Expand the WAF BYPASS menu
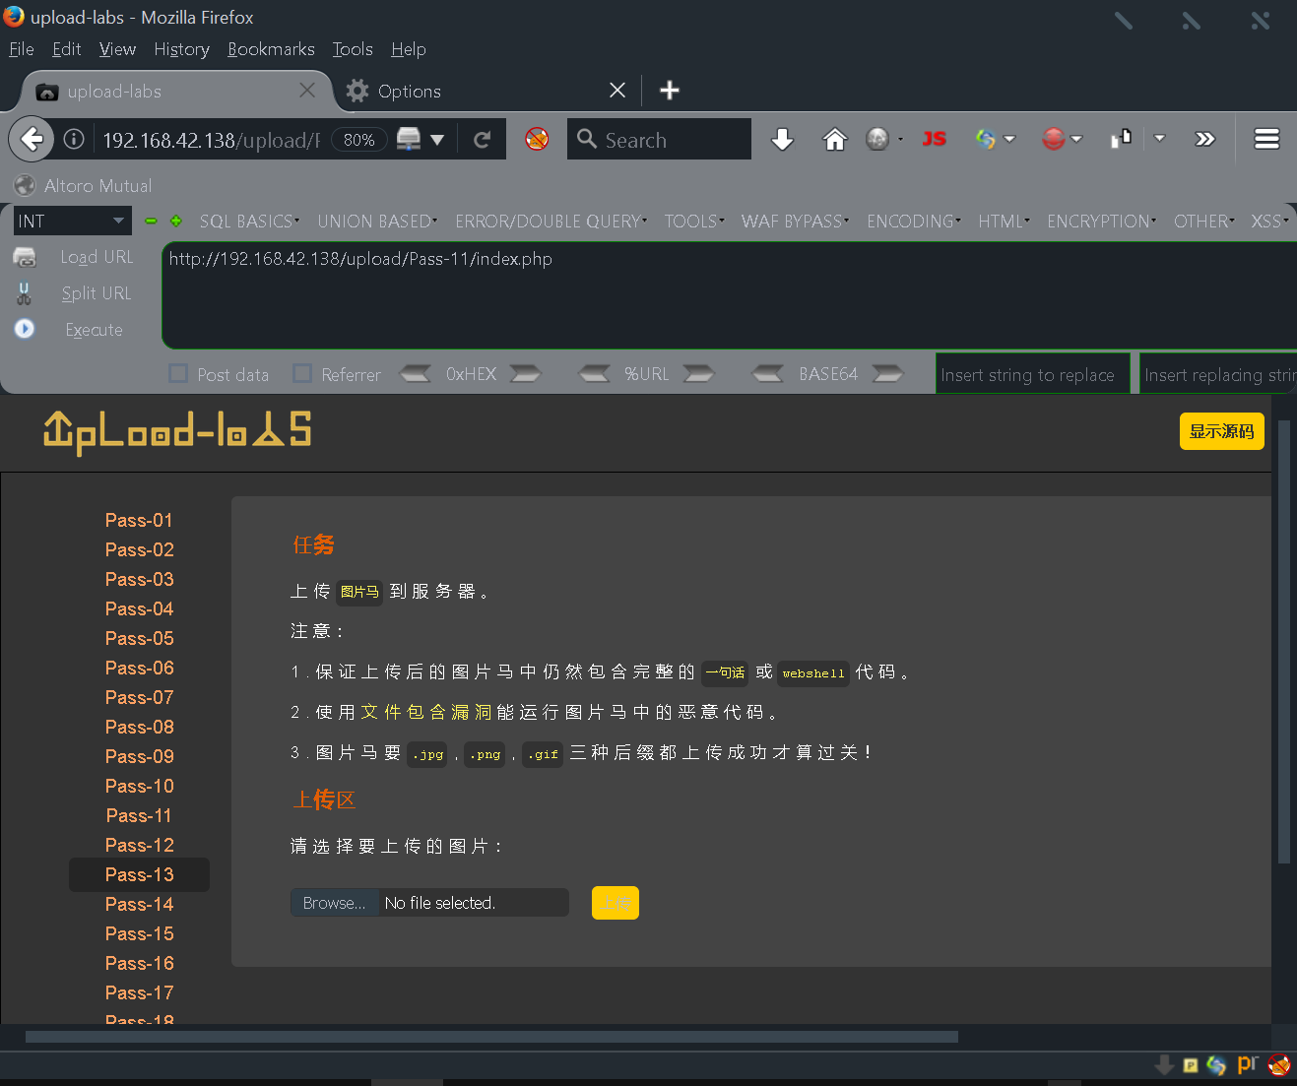 click(795, 222)
